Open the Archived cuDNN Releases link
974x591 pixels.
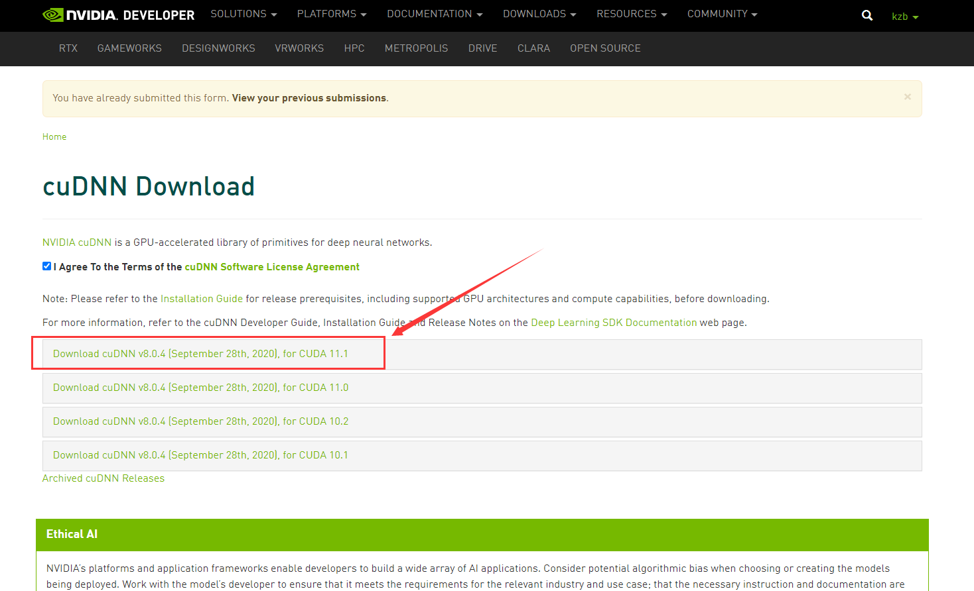104,478
